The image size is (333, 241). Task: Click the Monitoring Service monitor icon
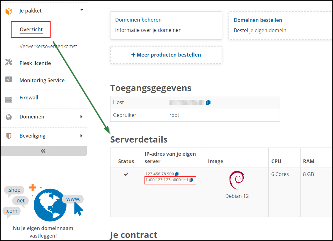click(x=8, y=80)
